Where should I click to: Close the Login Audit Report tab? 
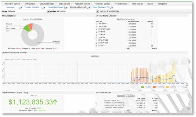pos(67,8)
